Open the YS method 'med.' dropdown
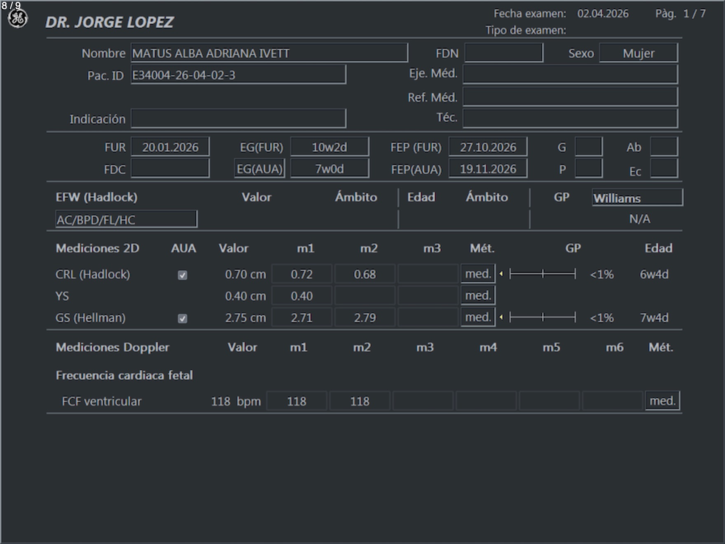725x544 pixels. pyautogui.click(x=478, y=295)
